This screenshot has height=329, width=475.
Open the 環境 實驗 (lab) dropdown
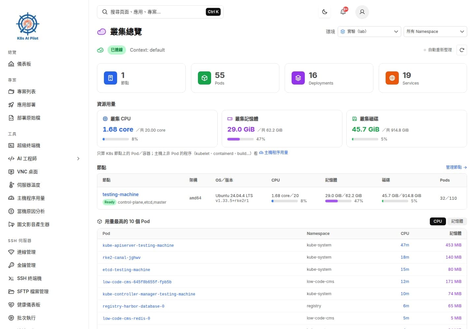click(x=369, y=32)
